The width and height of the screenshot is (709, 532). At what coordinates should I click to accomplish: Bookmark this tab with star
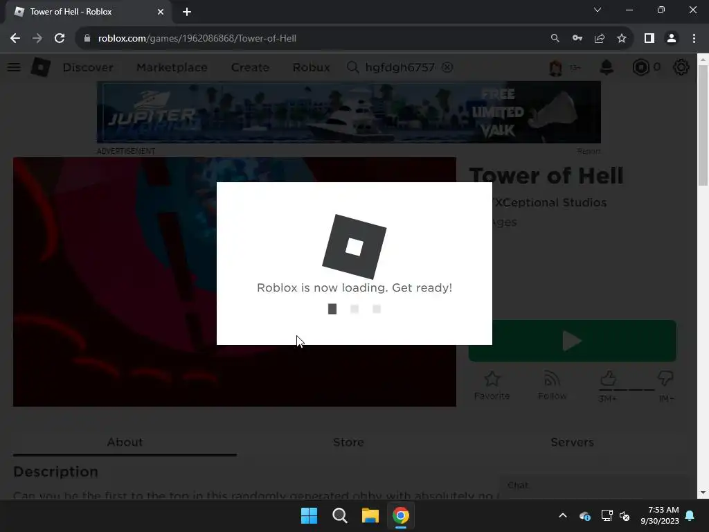click(x=622, y=39)
